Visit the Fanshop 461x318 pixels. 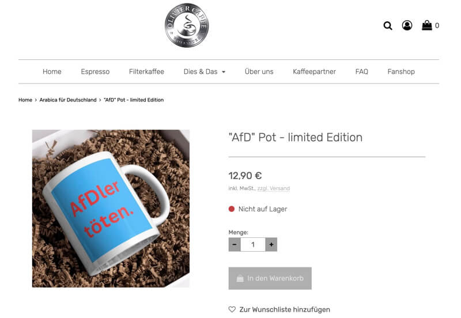pyautogui.click(x=401, y=71)
